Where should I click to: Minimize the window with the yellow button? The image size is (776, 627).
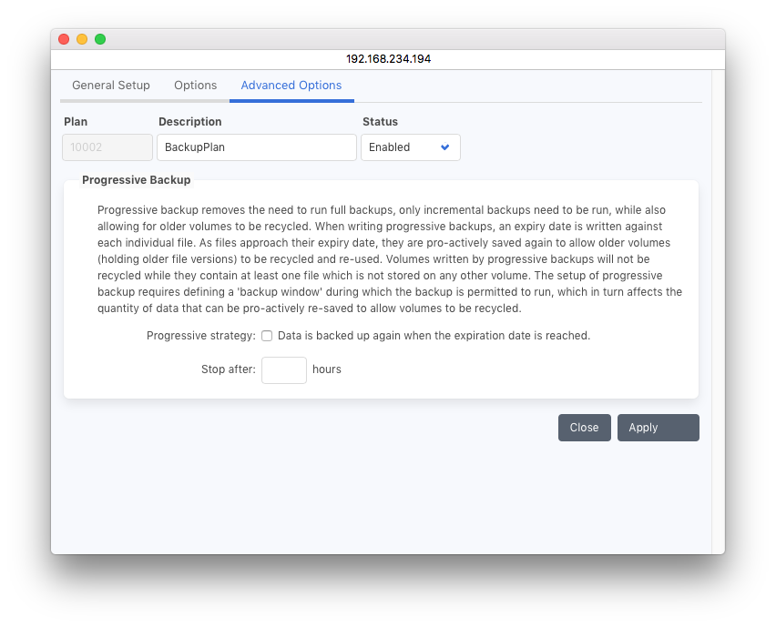pos(82,39)
